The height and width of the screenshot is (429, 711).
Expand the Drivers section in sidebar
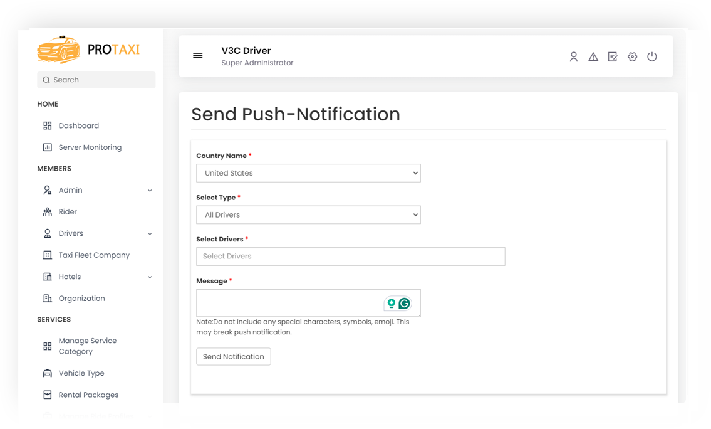pos(150,233)
